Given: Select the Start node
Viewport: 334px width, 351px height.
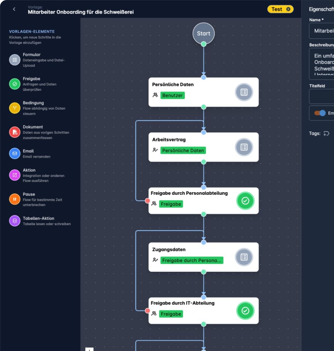Looking at the screenshot, I should click(204, 34).
